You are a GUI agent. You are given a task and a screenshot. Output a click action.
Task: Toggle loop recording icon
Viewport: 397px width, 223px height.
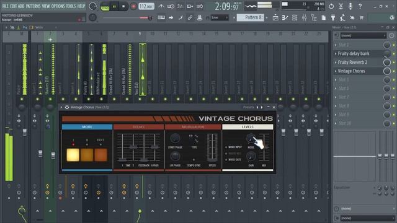point(200,6)
